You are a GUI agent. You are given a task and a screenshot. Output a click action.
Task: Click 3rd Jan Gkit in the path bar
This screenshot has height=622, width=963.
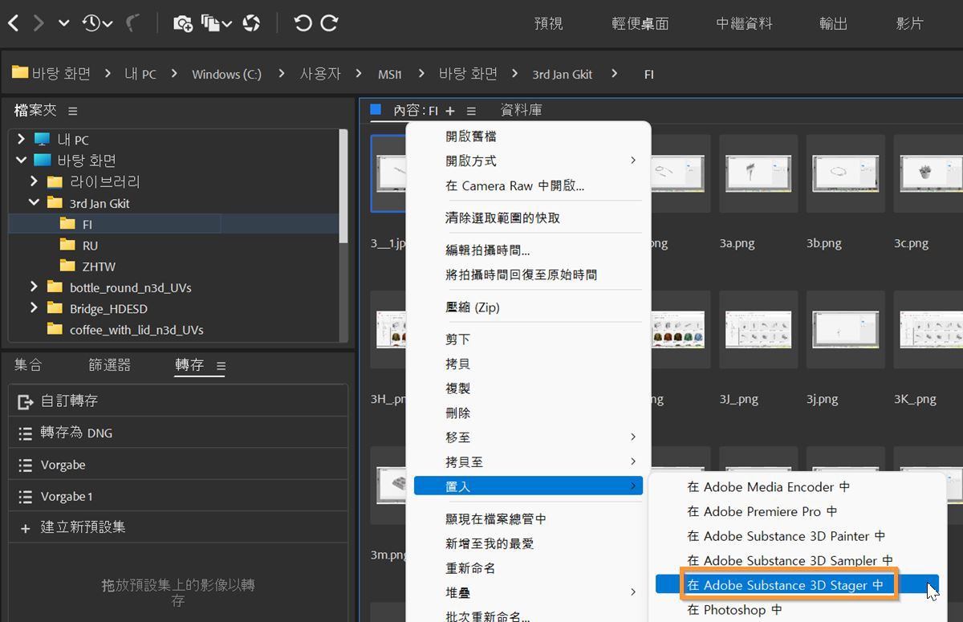pos(563,74)
